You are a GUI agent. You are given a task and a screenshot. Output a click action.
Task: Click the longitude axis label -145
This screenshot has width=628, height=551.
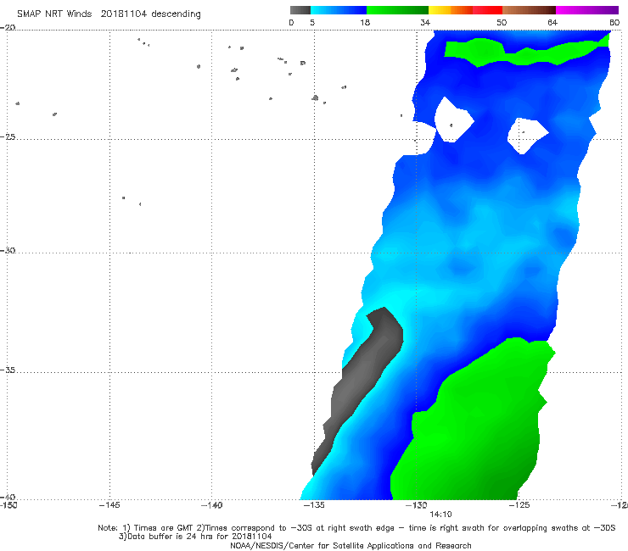(109, 505)
